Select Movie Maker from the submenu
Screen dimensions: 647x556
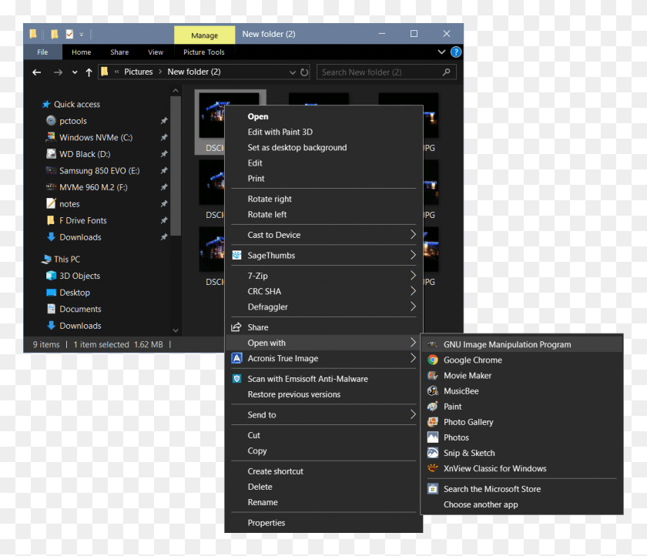tap(467, 375)
